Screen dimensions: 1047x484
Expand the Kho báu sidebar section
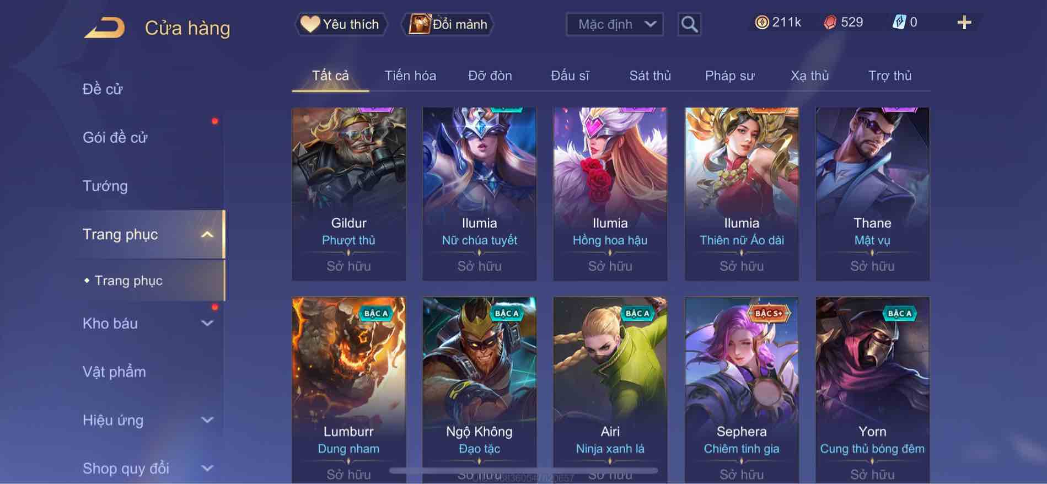click(x=207, y=324)
